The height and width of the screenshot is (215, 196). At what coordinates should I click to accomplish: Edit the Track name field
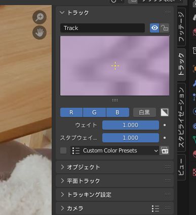[x=102, y=28]
